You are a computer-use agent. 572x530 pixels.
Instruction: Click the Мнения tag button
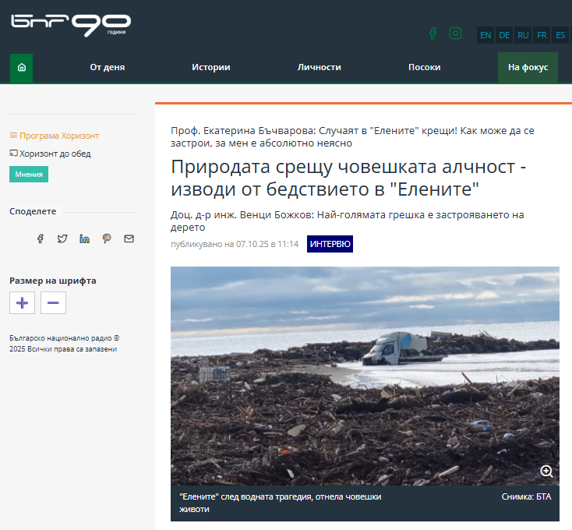(x=29, y=175)
